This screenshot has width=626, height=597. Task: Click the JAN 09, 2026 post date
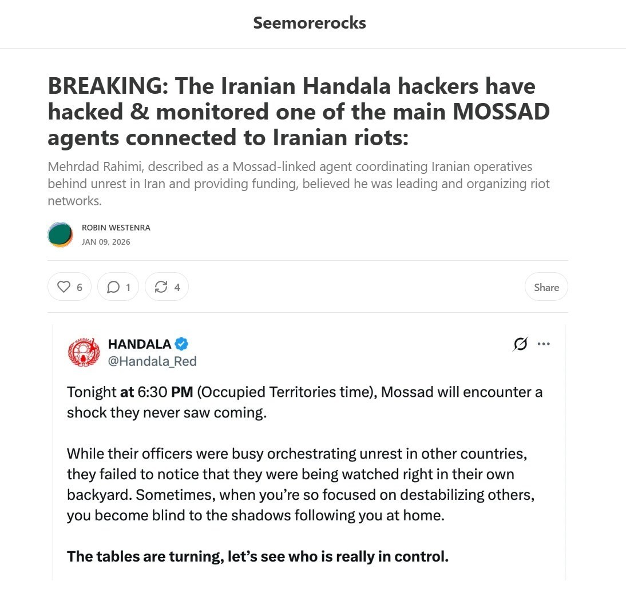[x=106, y=242]
